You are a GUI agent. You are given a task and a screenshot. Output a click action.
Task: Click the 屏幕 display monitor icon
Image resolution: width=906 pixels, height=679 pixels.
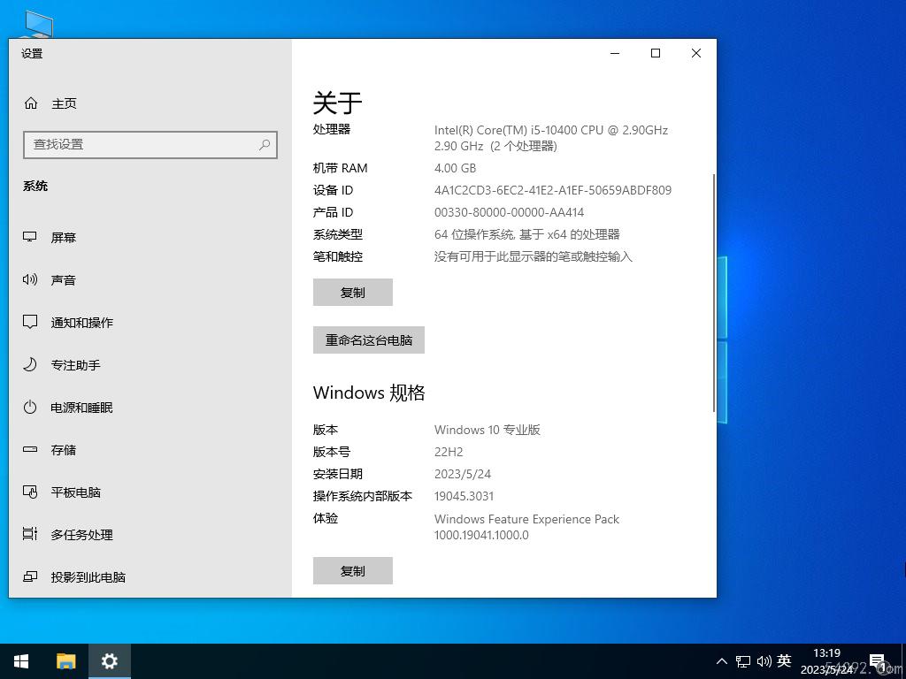click(30, 237)
